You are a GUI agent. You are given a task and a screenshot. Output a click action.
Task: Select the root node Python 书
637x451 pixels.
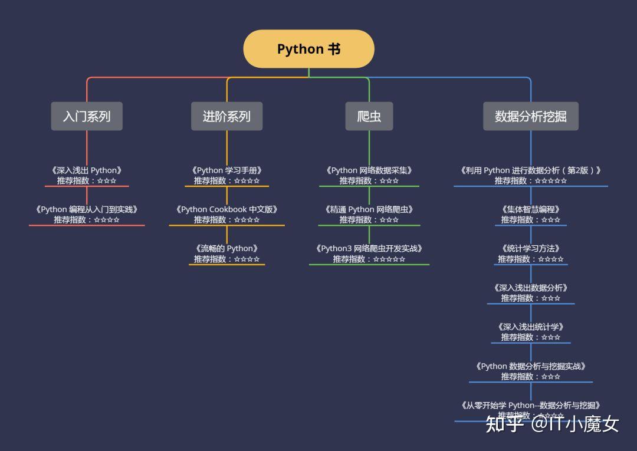click(308, 49)
